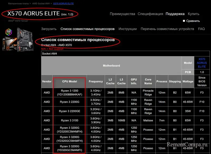Select Поддержка in the top navigation
The height and width of the screenshot is (154, 211).
(x=175, y=14)
